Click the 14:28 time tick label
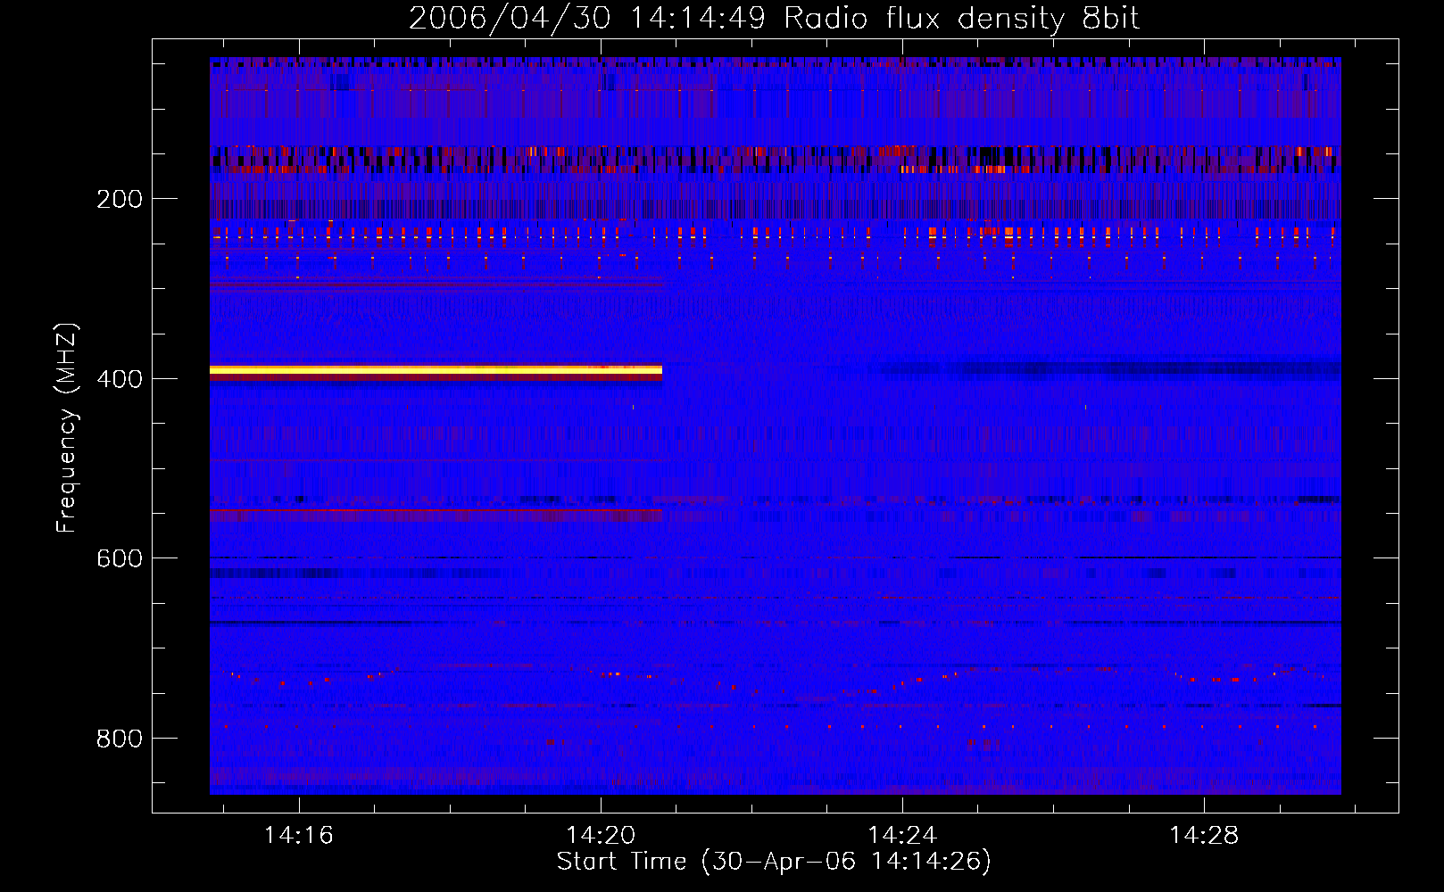The height and width of the screenshot is (892, 1444). point(1204,835)
